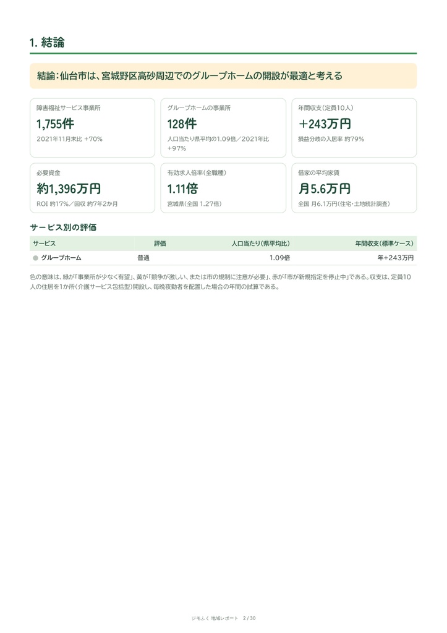This screenshot has width=447, height=633.
Task: Click the note '2021年11月末比 +70%'
Action: click(69, 139)
